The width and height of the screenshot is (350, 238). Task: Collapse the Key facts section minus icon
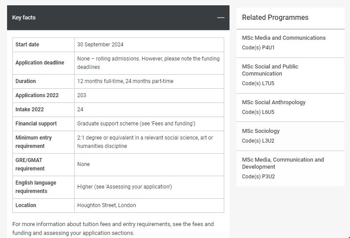[221, 18]
